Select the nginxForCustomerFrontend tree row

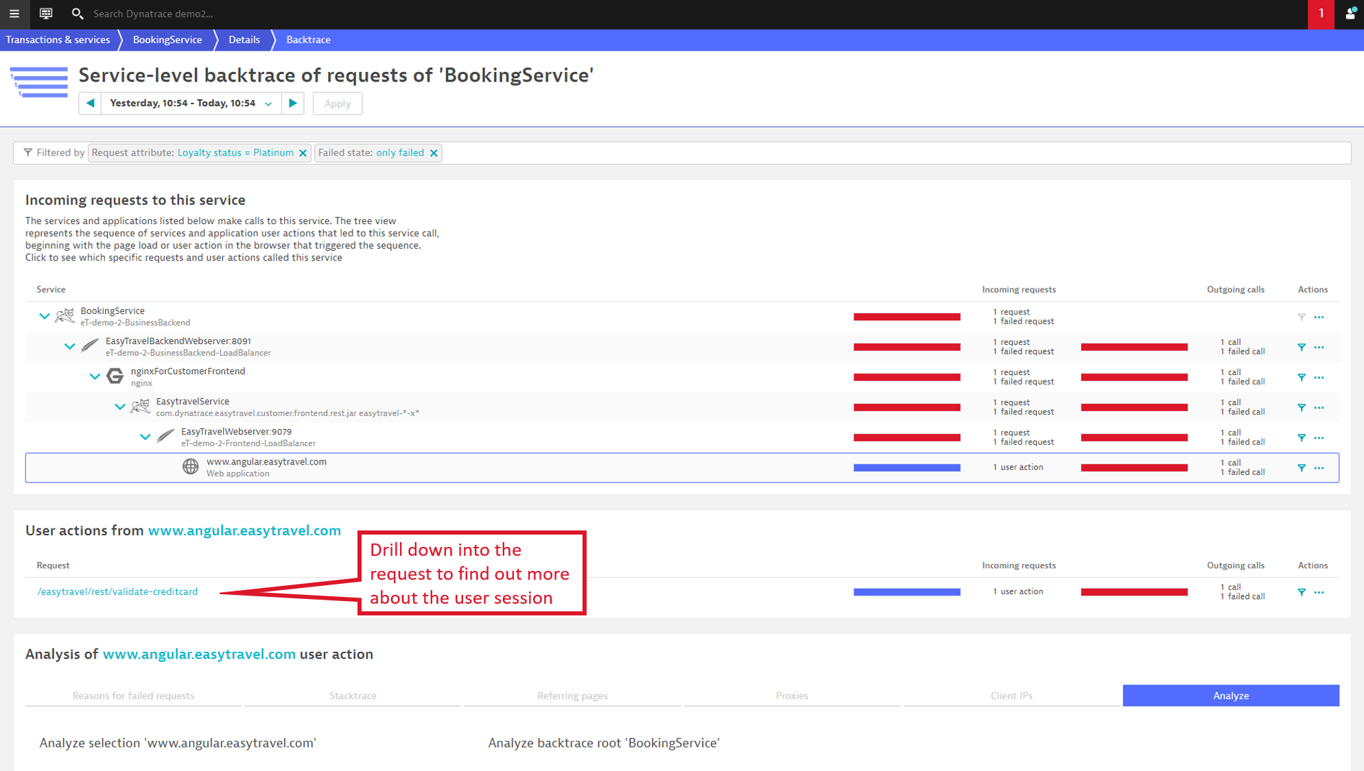682,377
